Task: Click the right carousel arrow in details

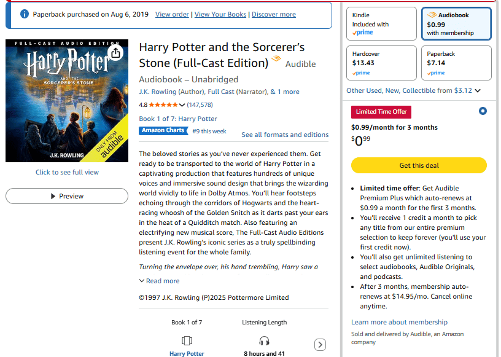Action: (x=320, y=345)
